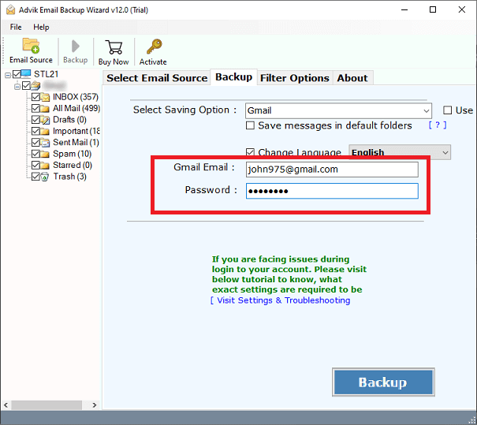Collapse the blurred account tree node
Screen dimensions: 477x425
pos(17,87)
